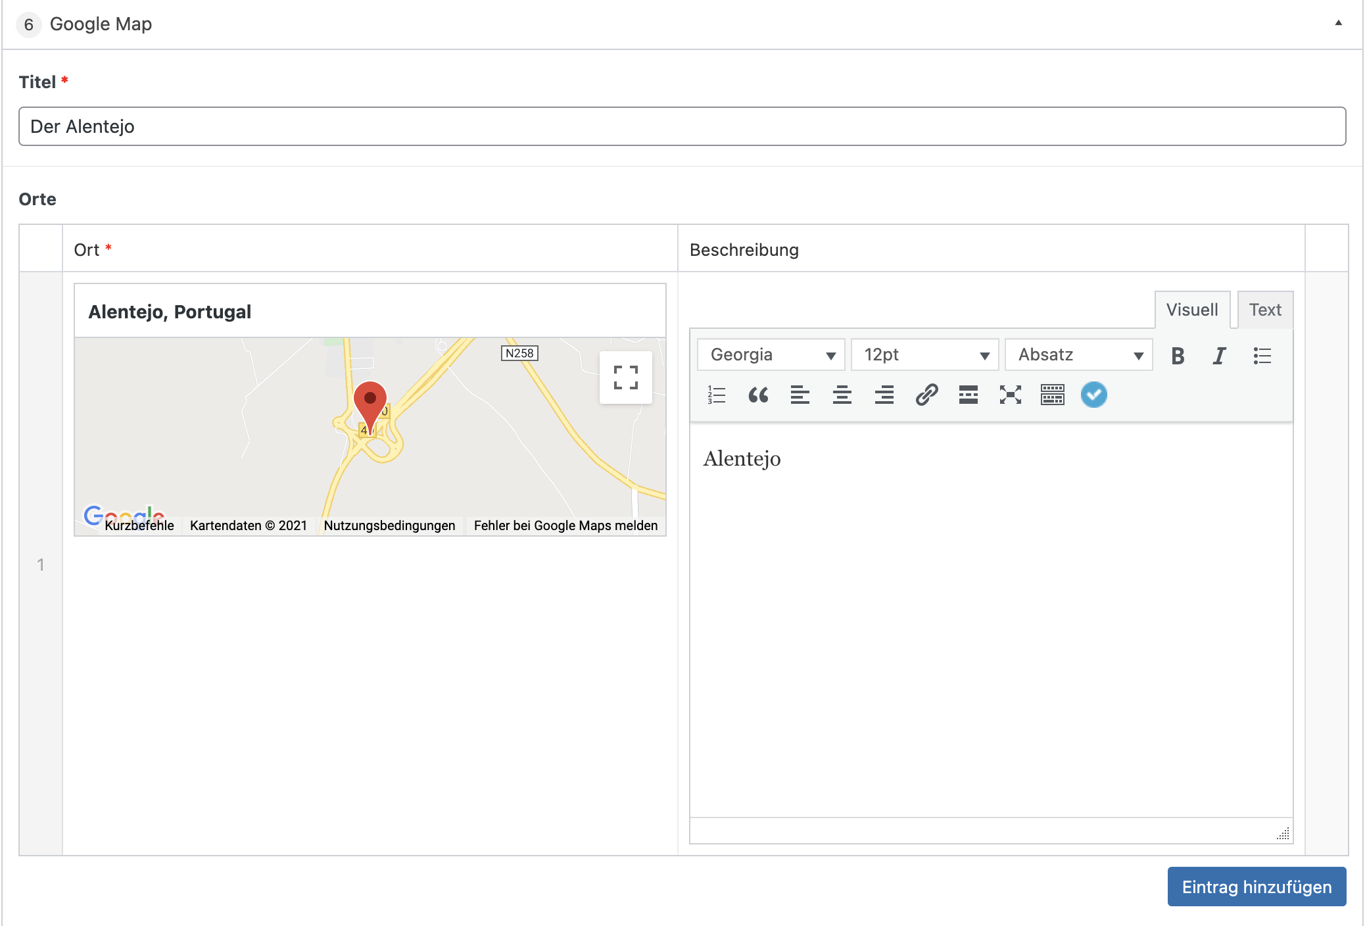
Task: Align text right
Action: pos(884,395)
